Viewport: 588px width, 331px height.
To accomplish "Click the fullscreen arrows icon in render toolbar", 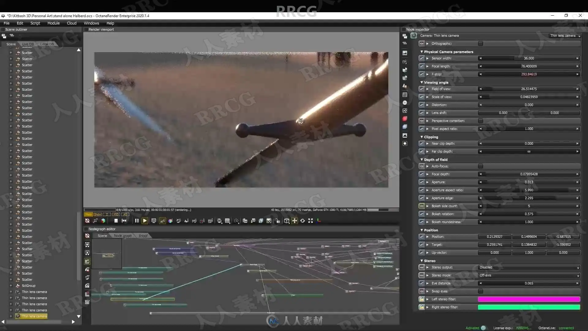I will tap(311, 221).
